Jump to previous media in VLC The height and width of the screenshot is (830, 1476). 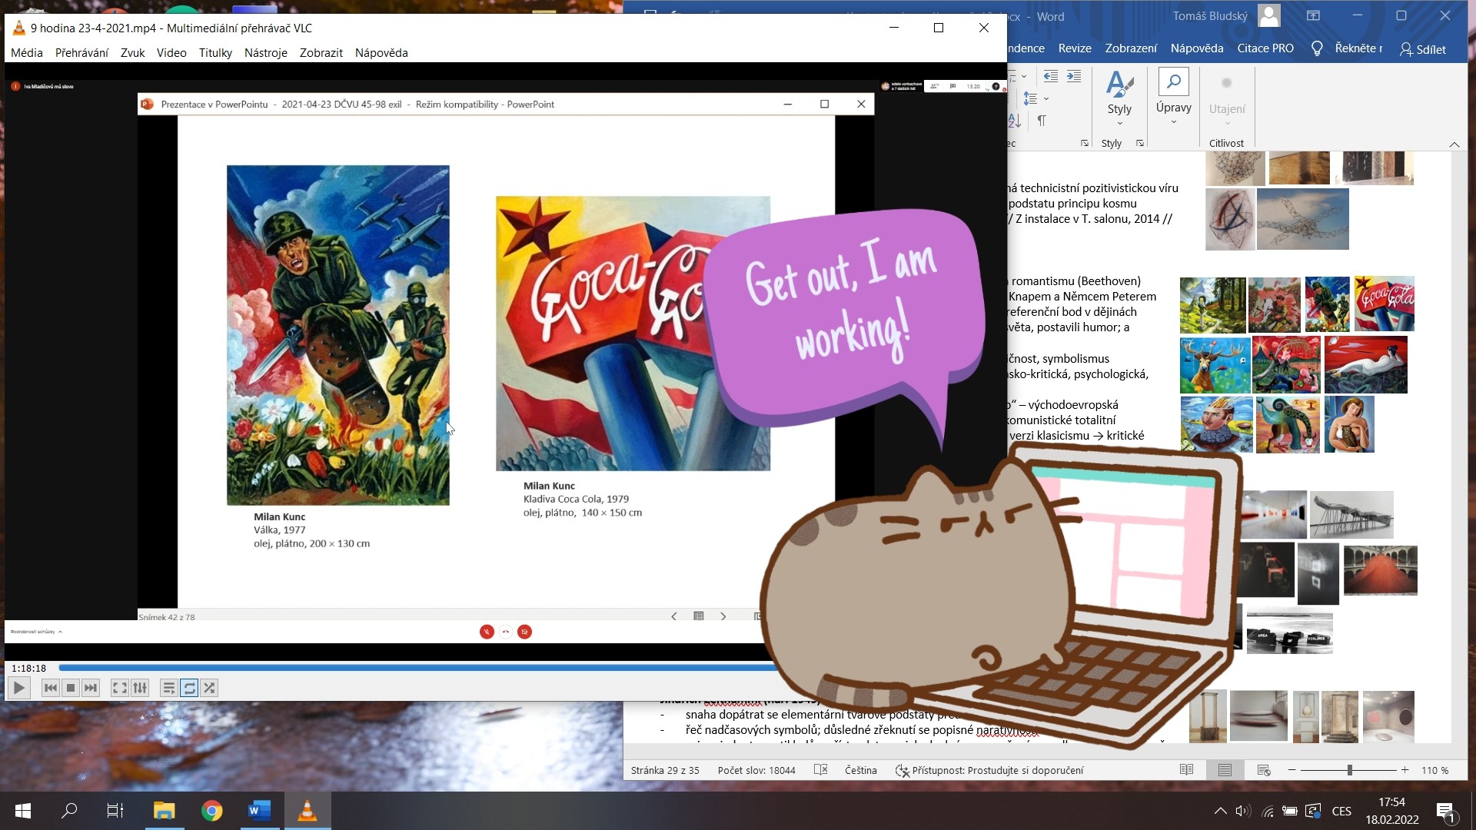(x=51, y=688)
